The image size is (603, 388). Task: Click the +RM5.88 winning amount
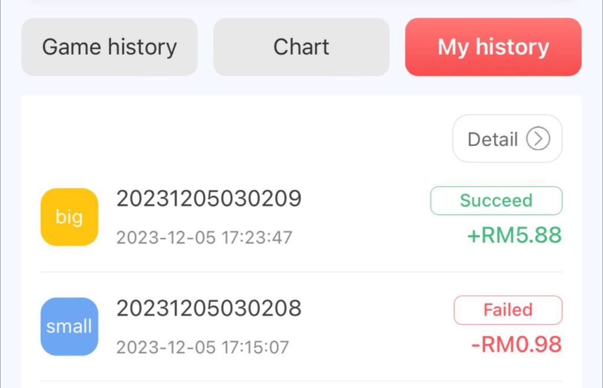(x=515, y=235)
